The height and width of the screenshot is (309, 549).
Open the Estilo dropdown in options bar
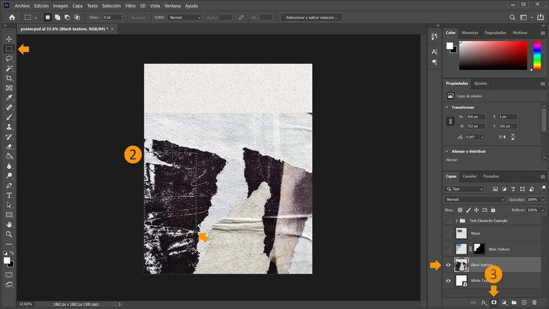tap(185, 18)
